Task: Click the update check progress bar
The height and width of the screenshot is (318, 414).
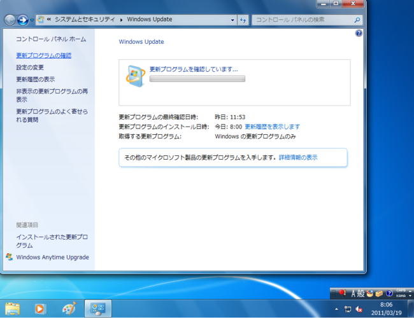Action: click(x=197, y=79)
